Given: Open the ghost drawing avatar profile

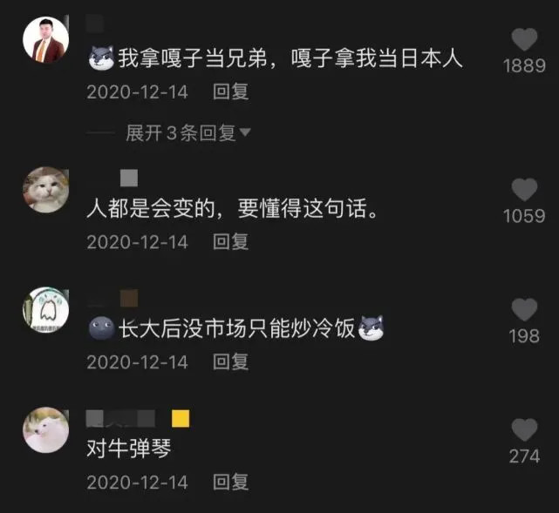Looking at the screenshot, I should (x=45, y=310).
